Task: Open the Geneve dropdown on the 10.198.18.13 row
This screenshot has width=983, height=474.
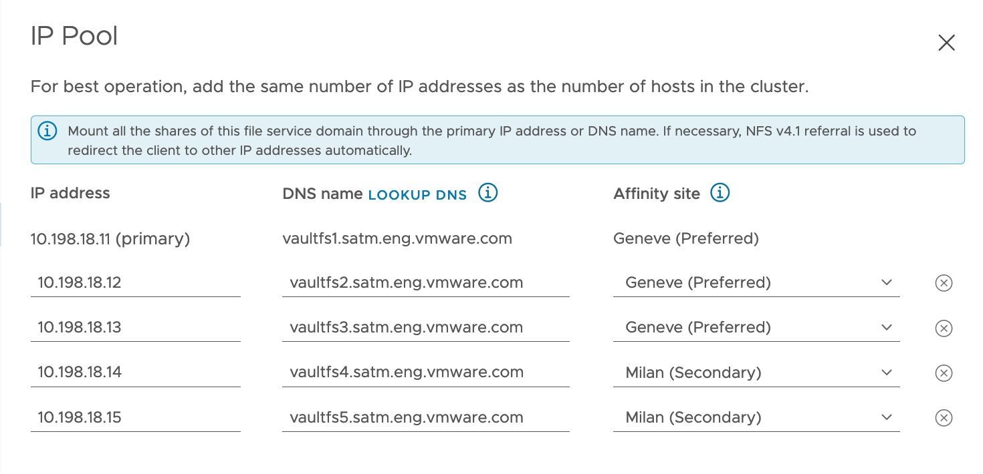Action: (x=887, y=327)
